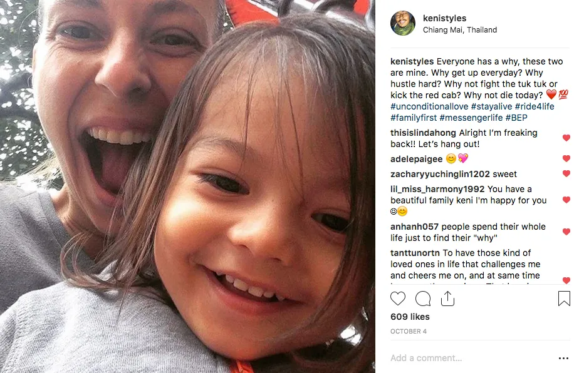View the 609 likes list
This screenshot has height=373, width=584.
click(410, 317)
